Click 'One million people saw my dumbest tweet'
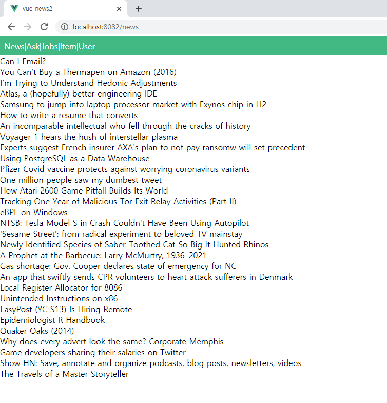The image size is (387, 403). 81,180
